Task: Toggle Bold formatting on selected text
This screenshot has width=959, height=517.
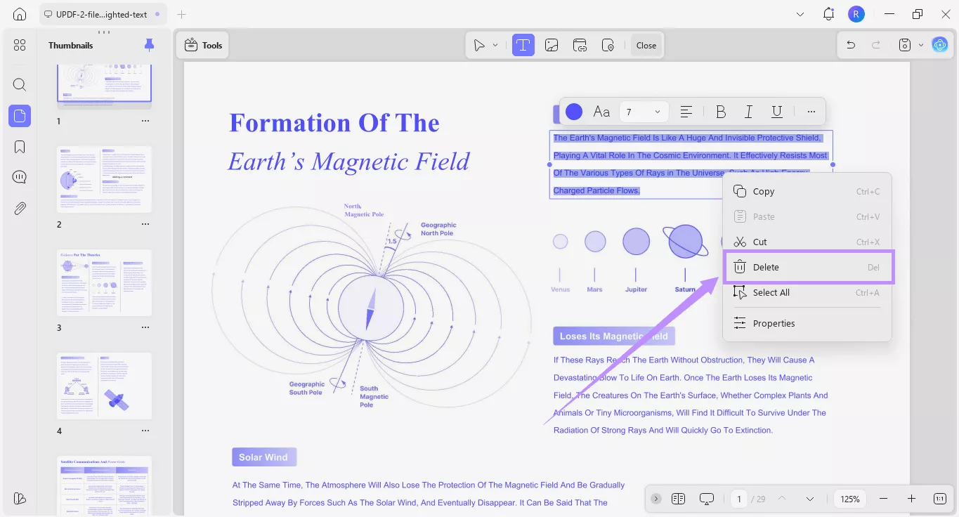Action: click(721, 112)
